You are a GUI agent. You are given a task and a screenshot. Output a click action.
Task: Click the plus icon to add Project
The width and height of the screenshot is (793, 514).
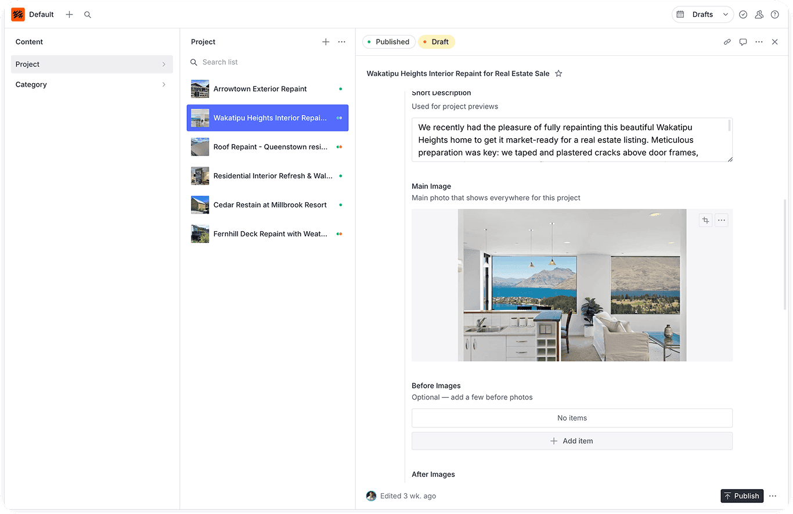click(x=326, y=42)
